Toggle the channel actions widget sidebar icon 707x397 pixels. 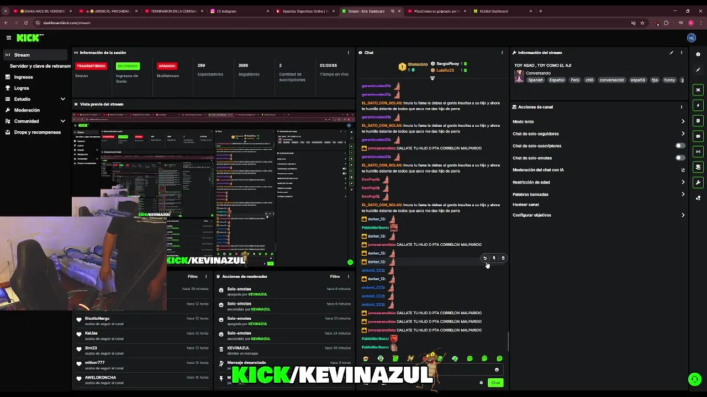pyautogui.click(x=698, y=167)
